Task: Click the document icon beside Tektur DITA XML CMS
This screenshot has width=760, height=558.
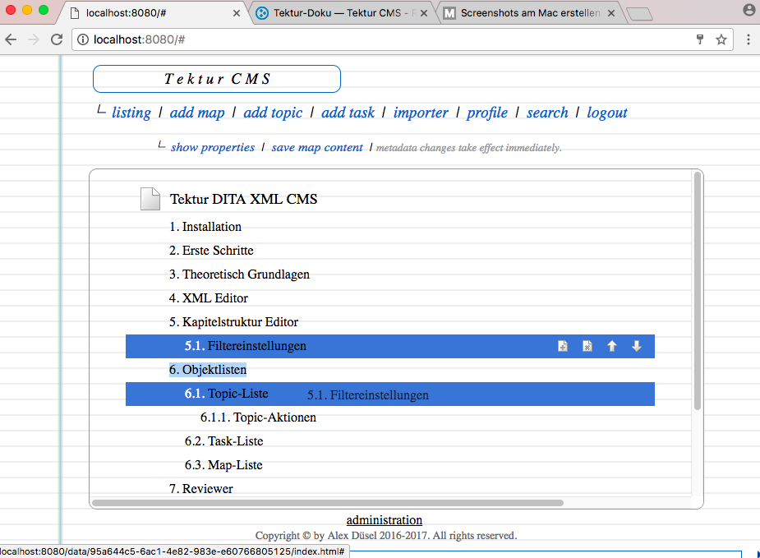Action: 150,199
